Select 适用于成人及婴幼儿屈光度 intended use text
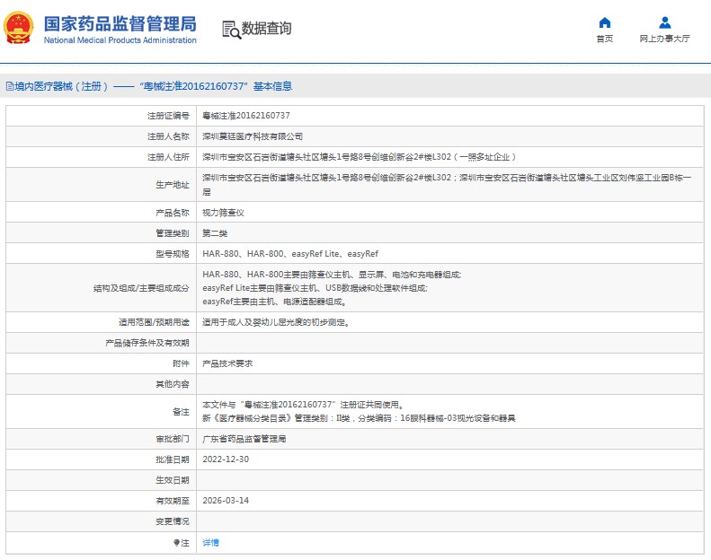This screenshot has width=711, height=560. coord(276,322)
